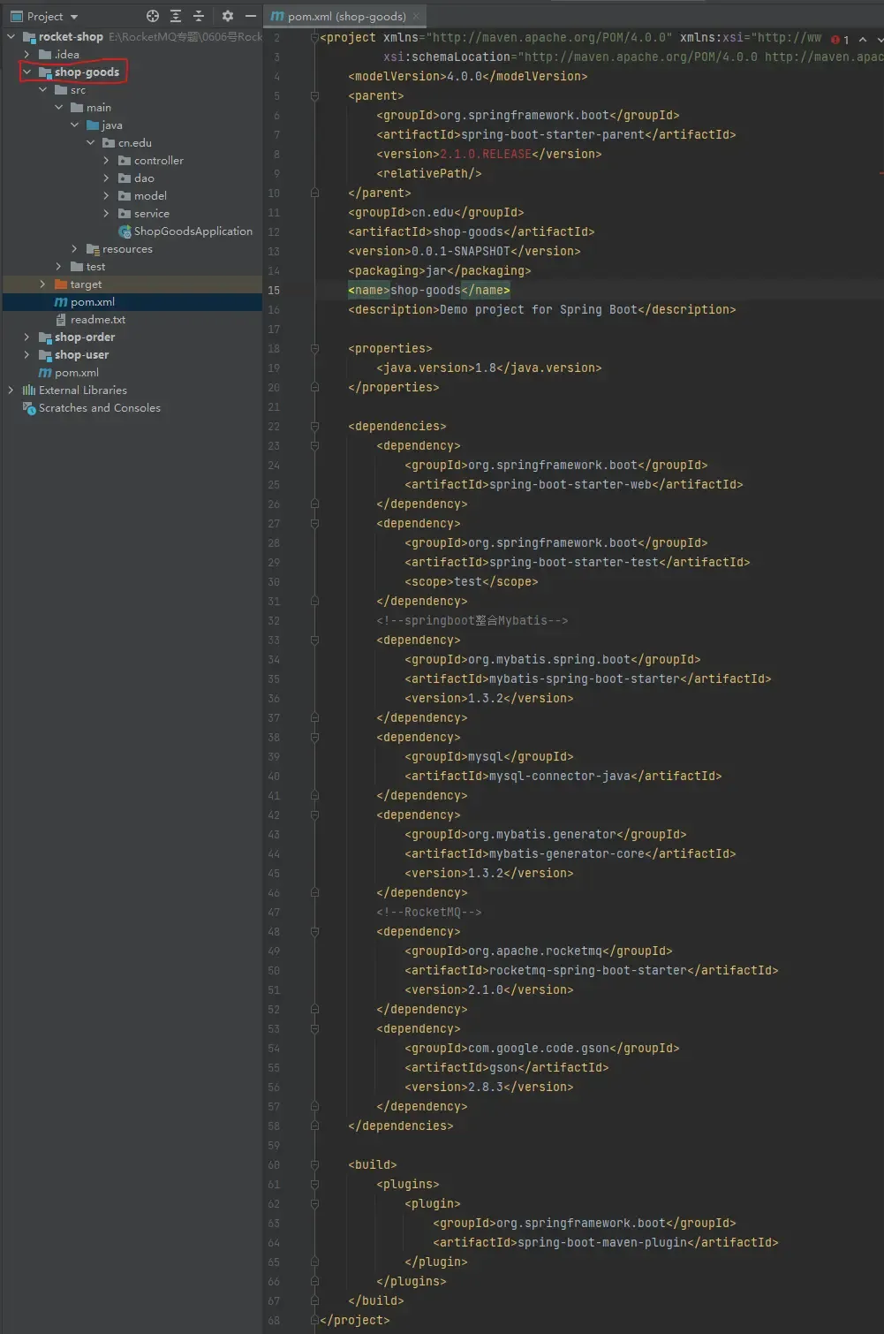
Task: Open the Project view dropdown
Action: pyautogui.click(x=74, y=17)
